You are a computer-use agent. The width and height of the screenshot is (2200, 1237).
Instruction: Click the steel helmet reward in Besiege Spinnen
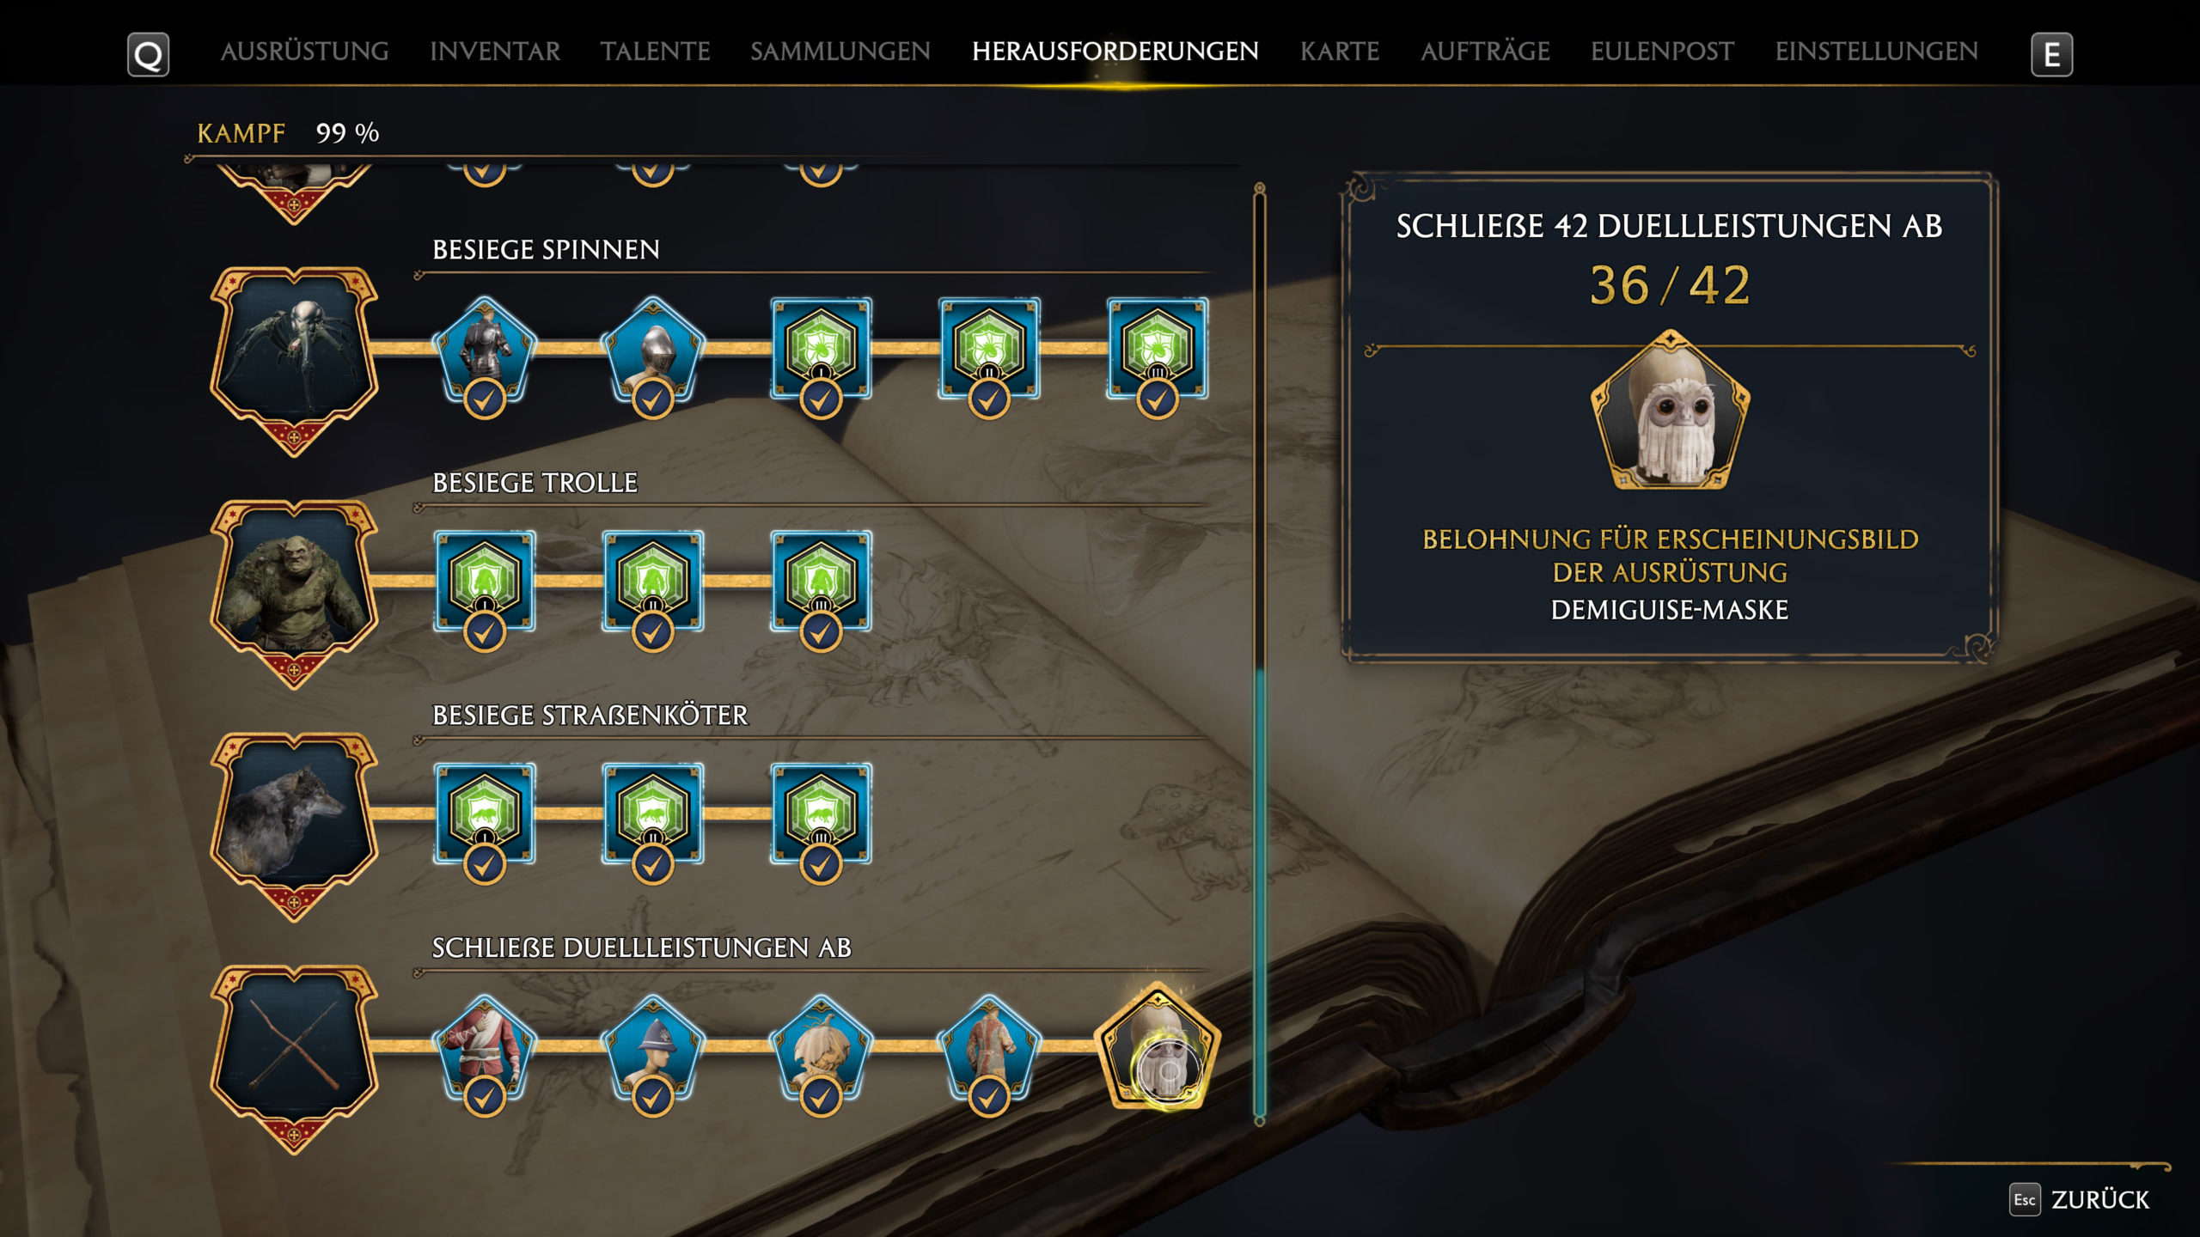point(653,354)
